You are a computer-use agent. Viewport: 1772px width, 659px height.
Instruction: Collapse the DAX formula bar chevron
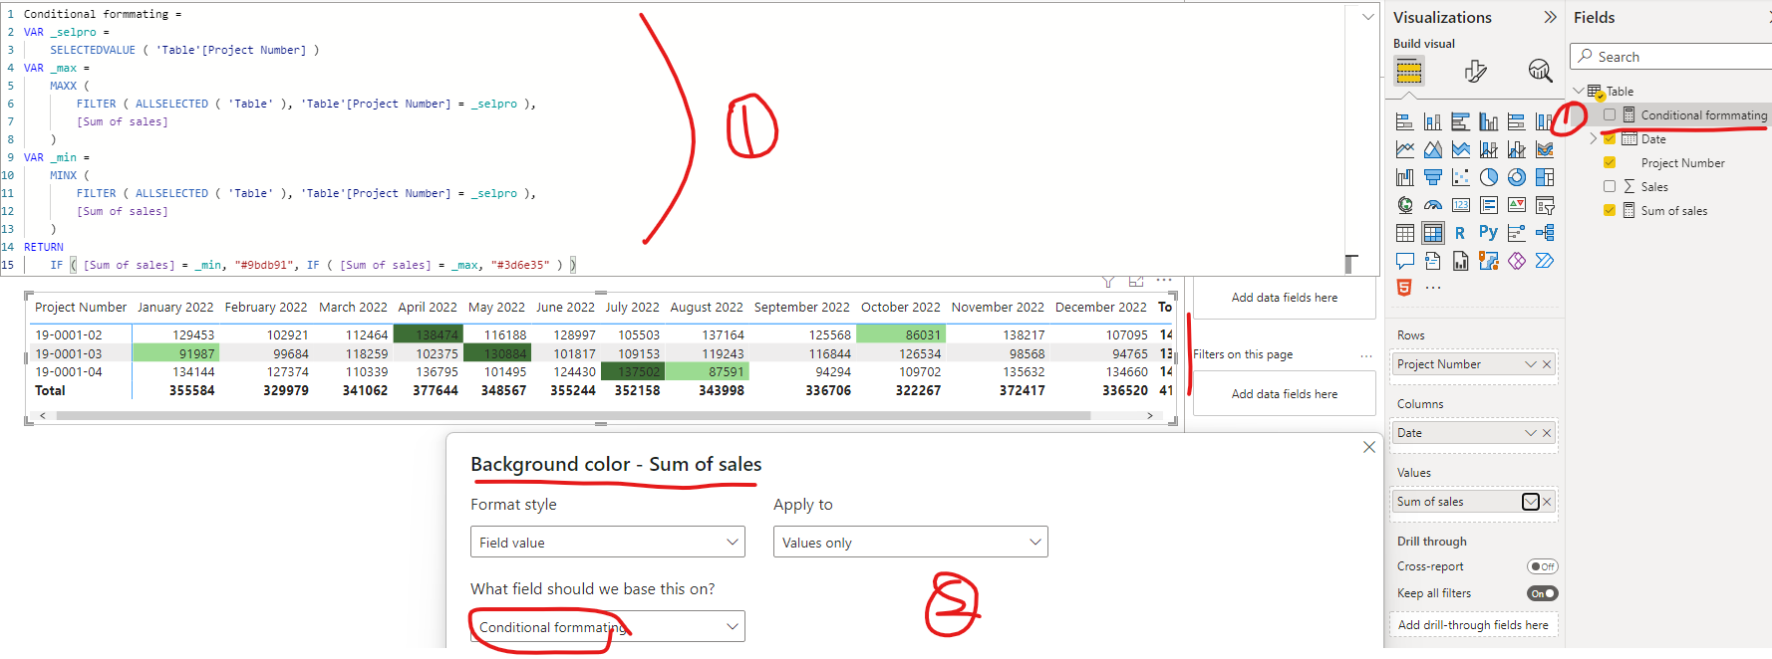(x=1367, y=16)
